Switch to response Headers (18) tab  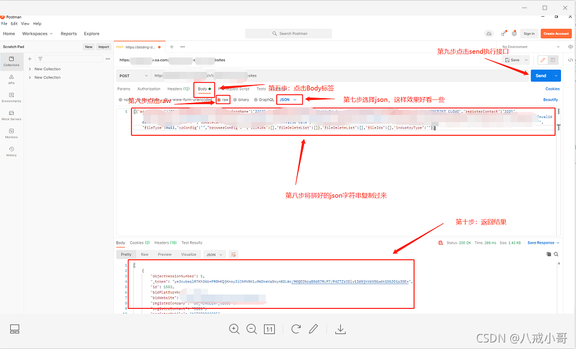pos(166,242)
